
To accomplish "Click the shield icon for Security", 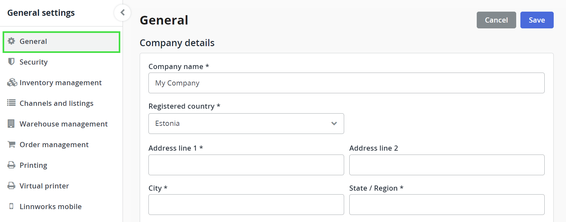I will coord(11,62).
